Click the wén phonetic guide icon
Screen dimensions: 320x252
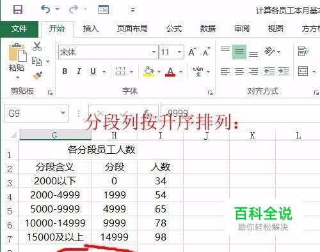click(198, 71)
